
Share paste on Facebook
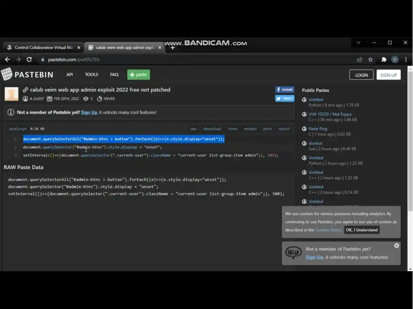coord(285,90)
